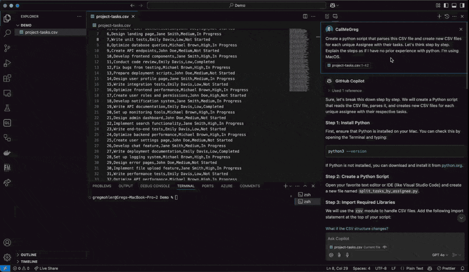Viewport: 469px width, 272px height.
Task: Dismiss the CallMeGreg chat request
Action: [x=461, y=29]
